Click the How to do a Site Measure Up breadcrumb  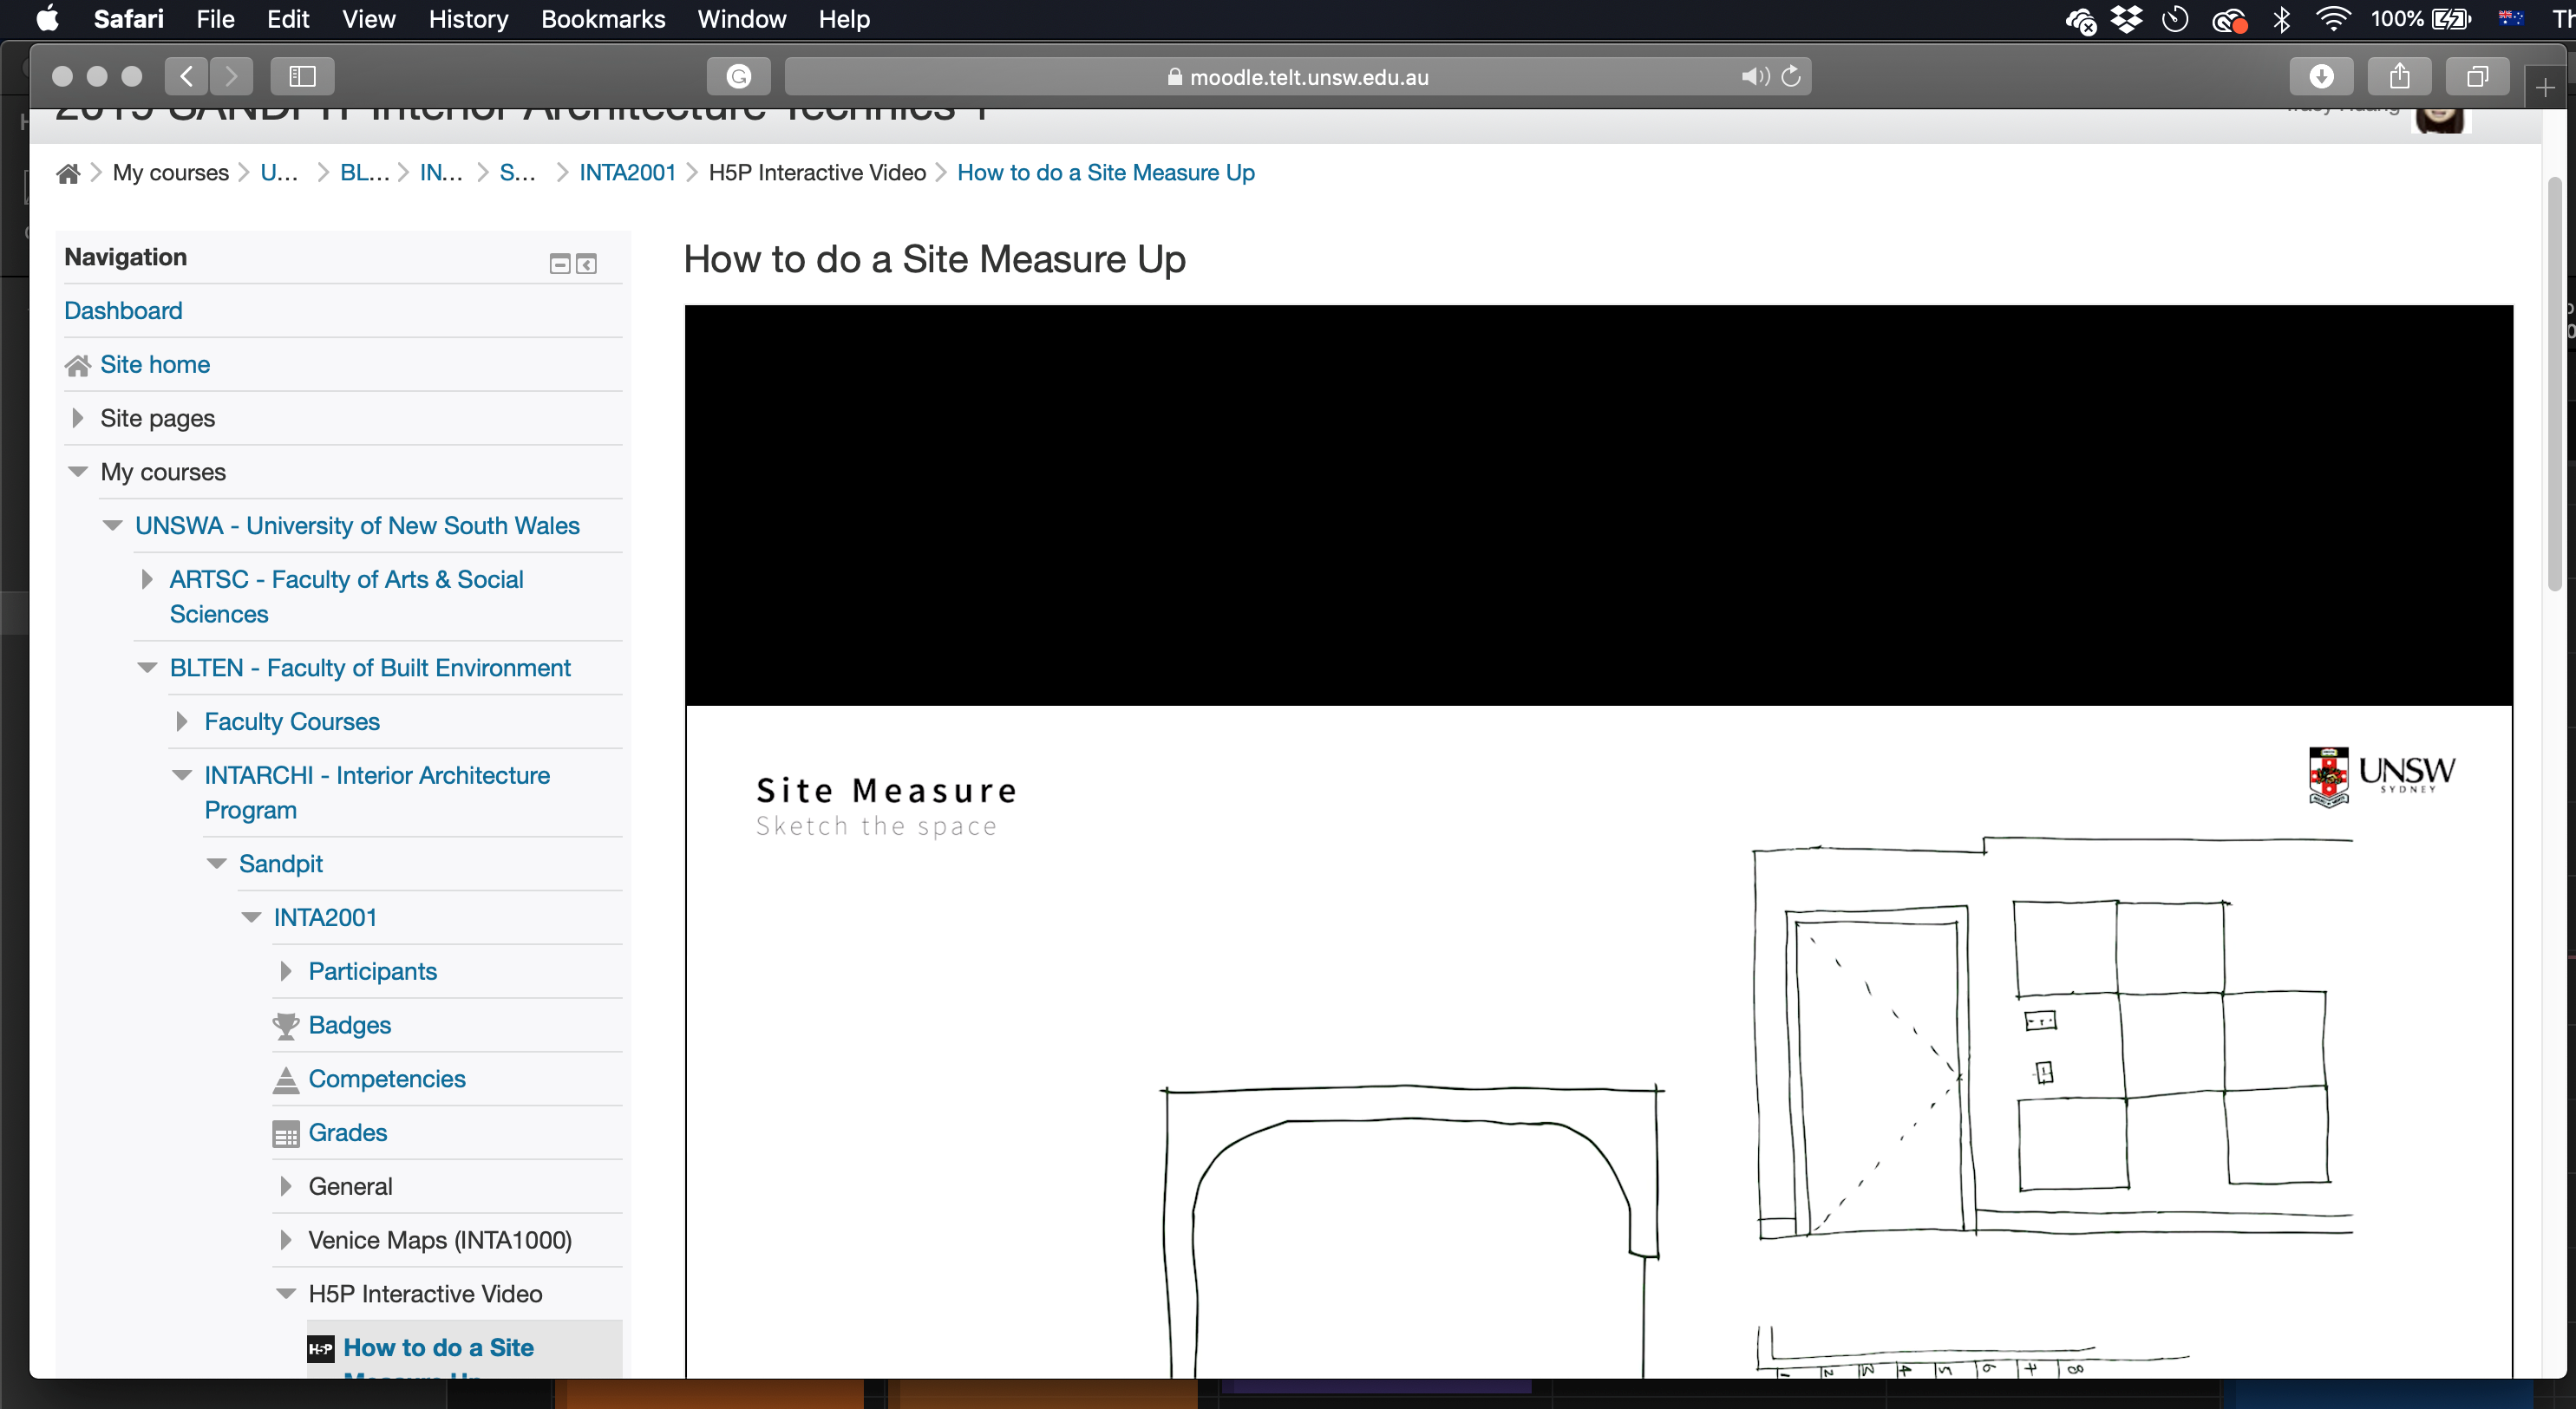[x=1105, y=173]
